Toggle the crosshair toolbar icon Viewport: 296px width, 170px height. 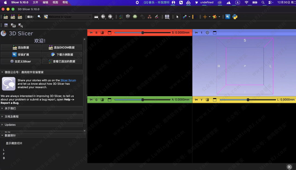click(x=205, y=17)
